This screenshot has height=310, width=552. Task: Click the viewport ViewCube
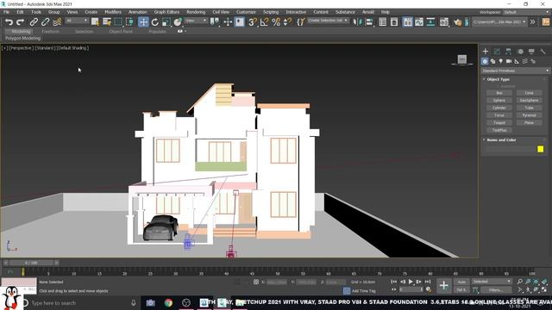point(462,59)
